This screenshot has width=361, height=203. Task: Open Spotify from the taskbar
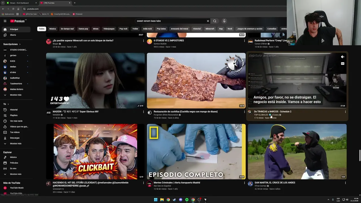(187, 200)
